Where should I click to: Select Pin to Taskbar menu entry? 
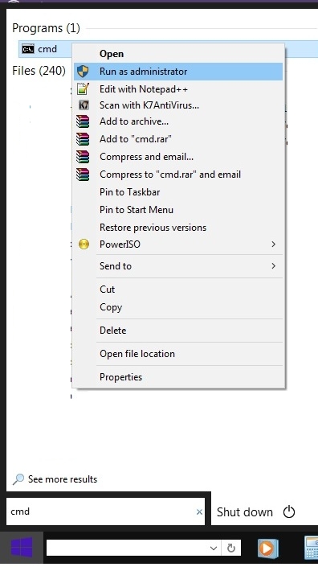(x=130, y=192)
